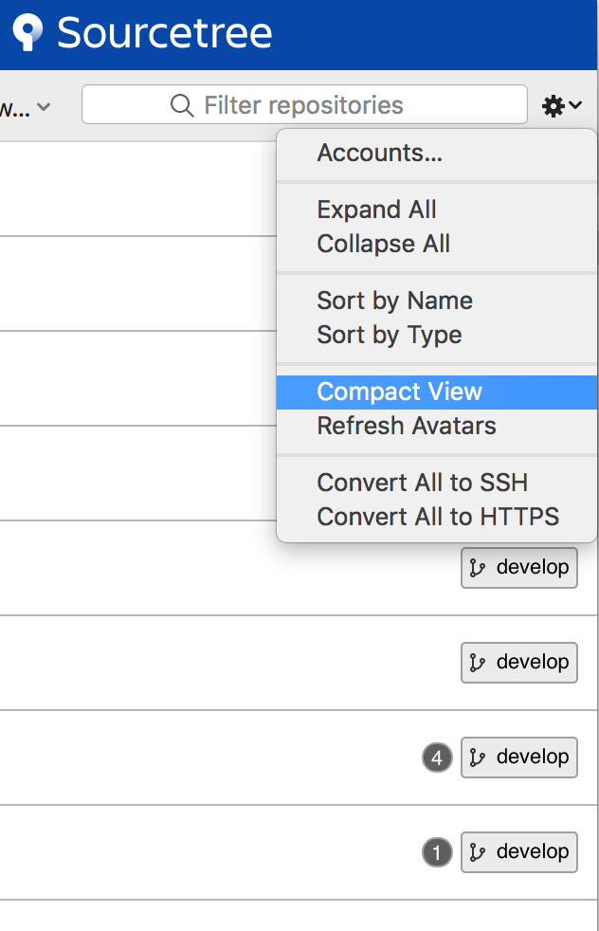Click the pending count badge showing 1
The height and width of the screenshot is (931, 599).
pos(437,853)
